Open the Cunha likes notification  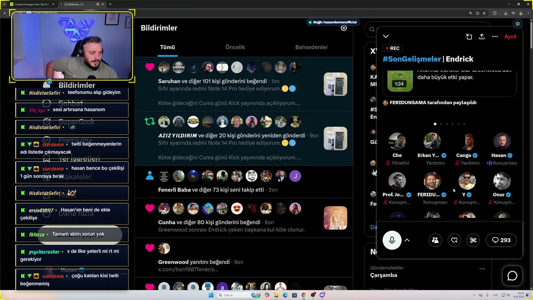244,218
